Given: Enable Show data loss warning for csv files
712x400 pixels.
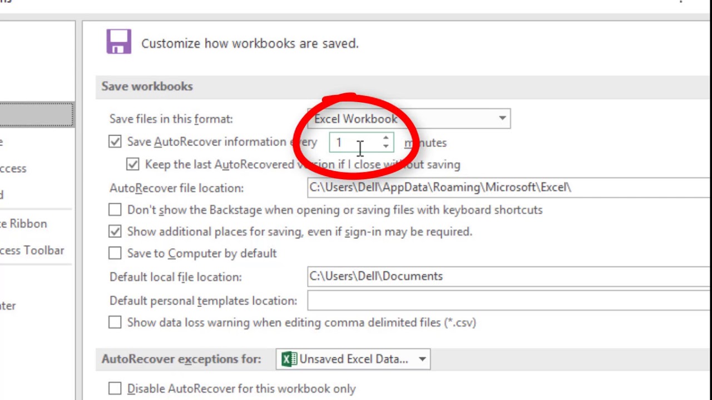Looking at the screenshot, I should coord(115,322).
